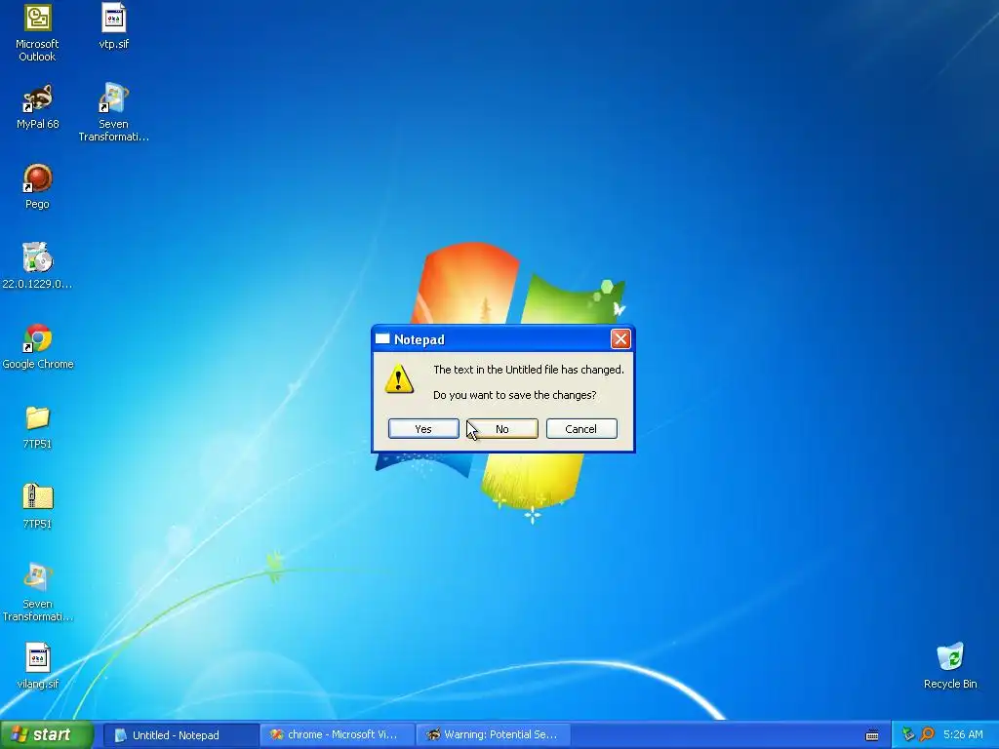The image size is (999, 749).
Task: Click the Safely Remove Hardware tray icon
Action: click(908, 735)
